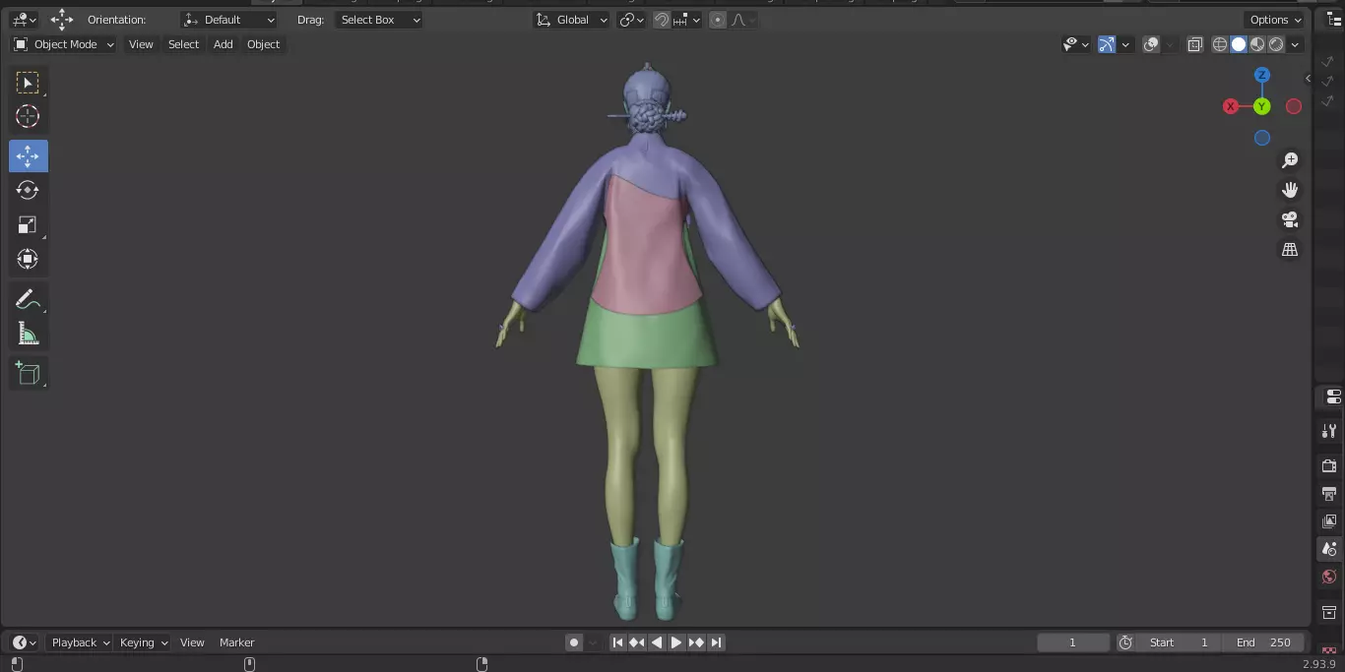The height and width of the screenshot is (672, 1345).
Task: Select the Add Cube tool
Action: click(x=28, y=373)
